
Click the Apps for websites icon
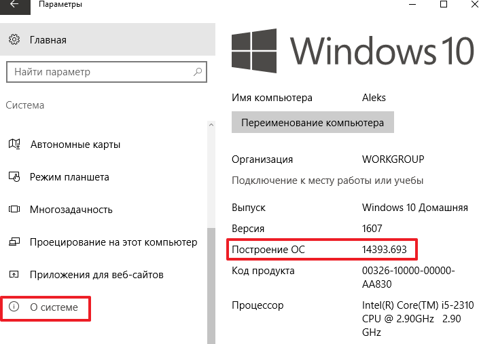click(x=14, y=275)
